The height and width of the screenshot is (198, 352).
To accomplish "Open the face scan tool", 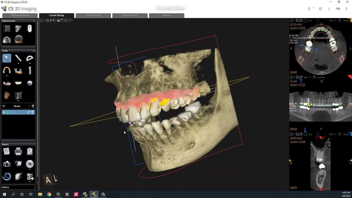I will pos(7,95).
